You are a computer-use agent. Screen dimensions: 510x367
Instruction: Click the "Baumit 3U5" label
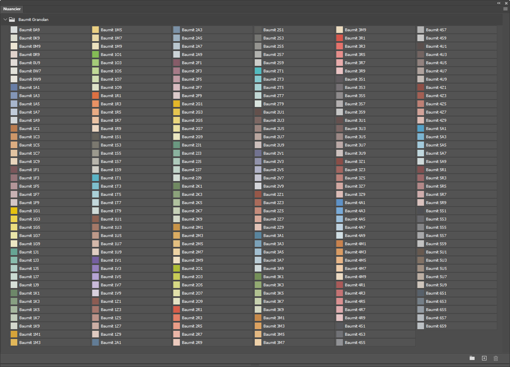(355, 137)
